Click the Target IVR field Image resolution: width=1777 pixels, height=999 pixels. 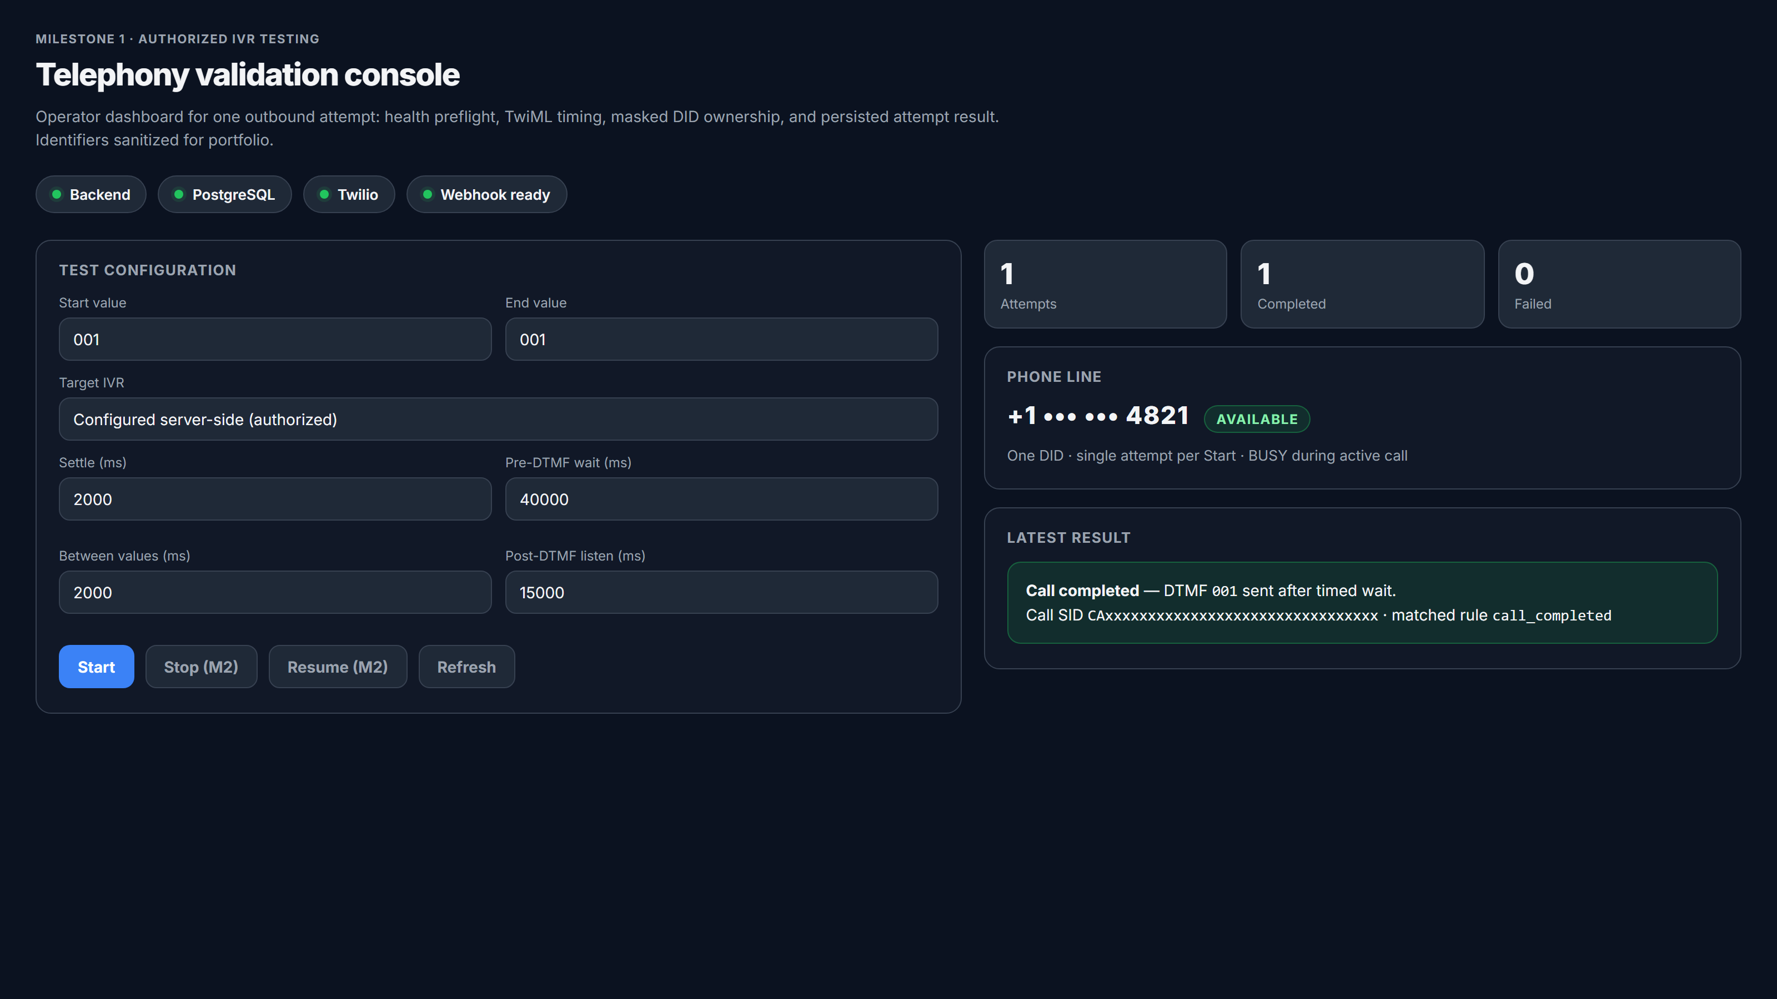(498, 419)
